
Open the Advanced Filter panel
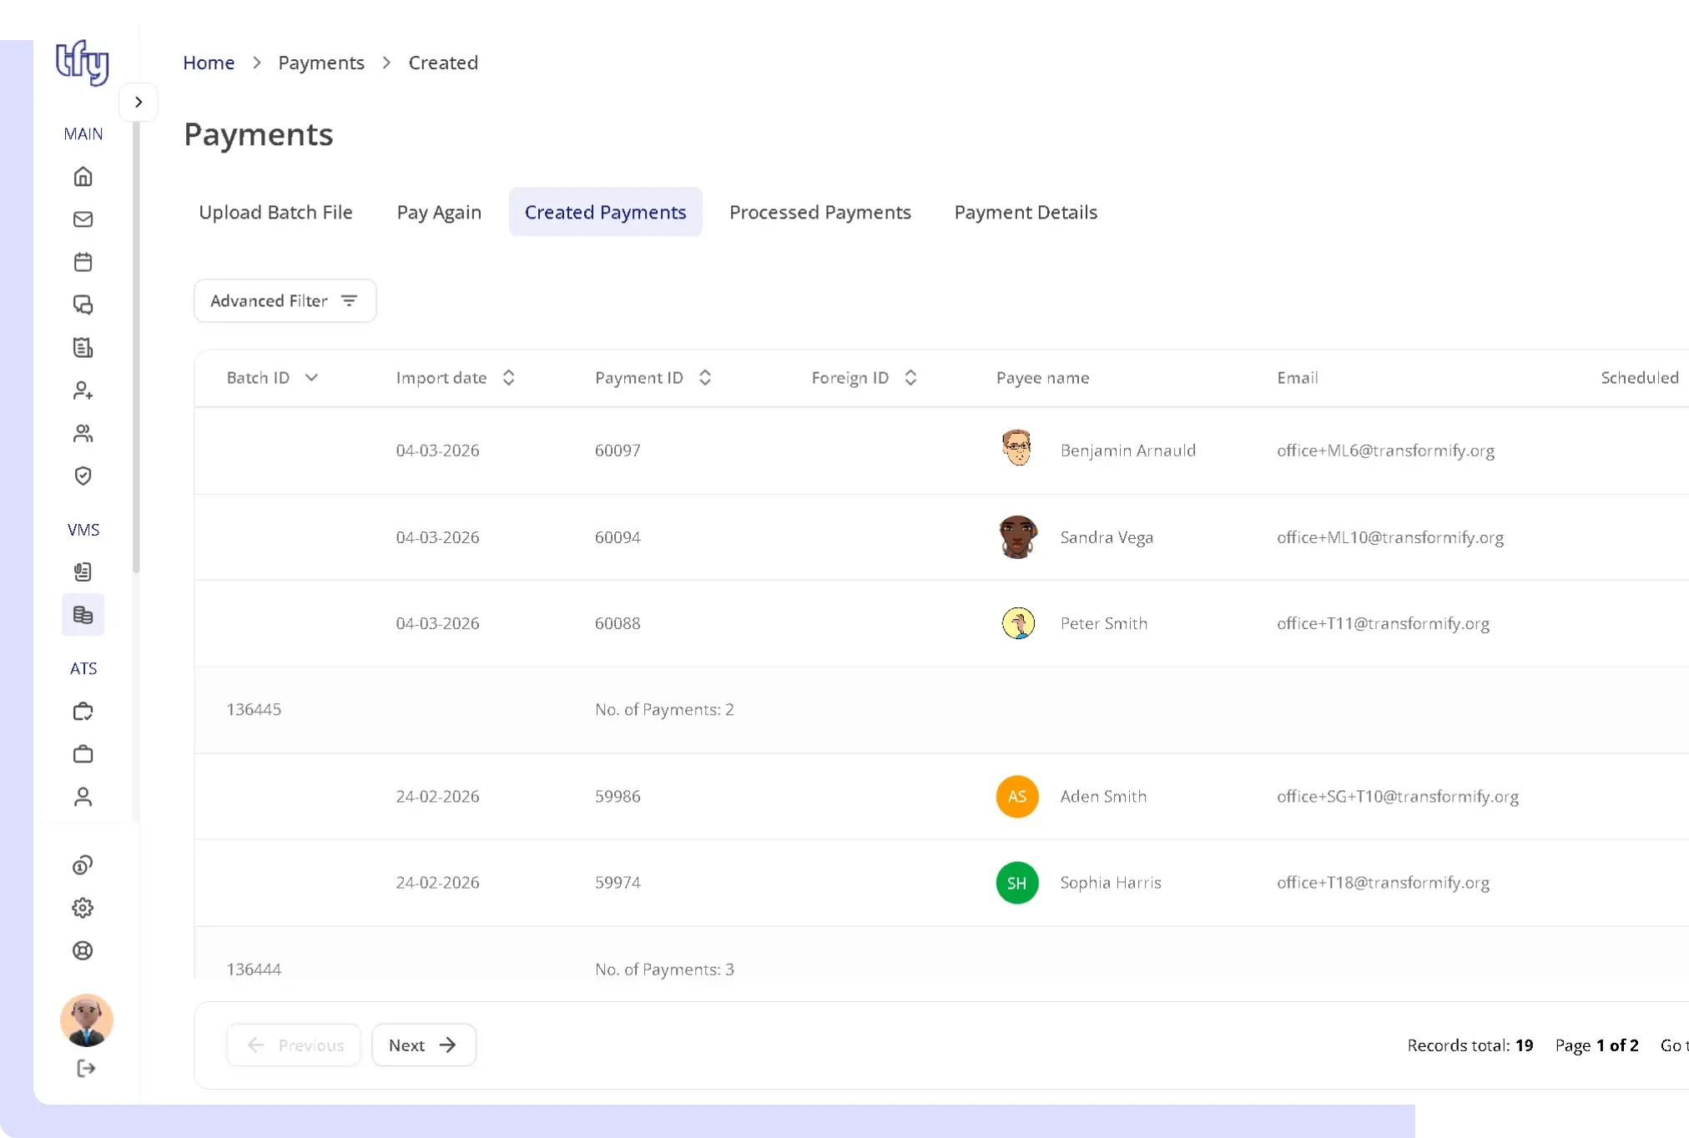(285, 300)
